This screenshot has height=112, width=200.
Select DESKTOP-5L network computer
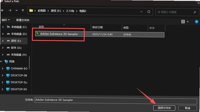[19, 82]
